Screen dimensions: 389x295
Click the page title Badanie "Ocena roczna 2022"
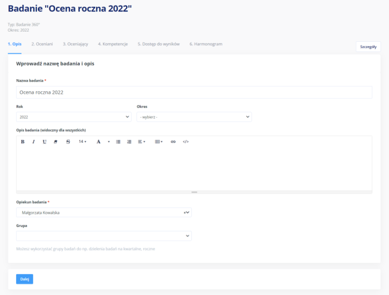pyautogui.click(x=70, y=8)
